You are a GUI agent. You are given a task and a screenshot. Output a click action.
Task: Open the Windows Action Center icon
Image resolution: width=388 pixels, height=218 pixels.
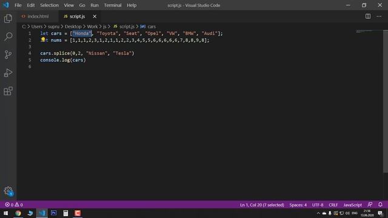coord(380,213)
